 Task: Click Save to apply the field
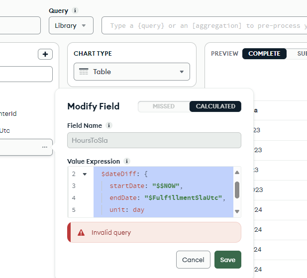[x=227, y=260]
